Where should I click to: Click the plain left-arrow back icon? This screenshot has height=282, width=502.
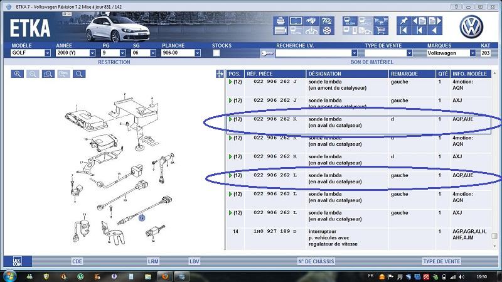click(435, 31)
